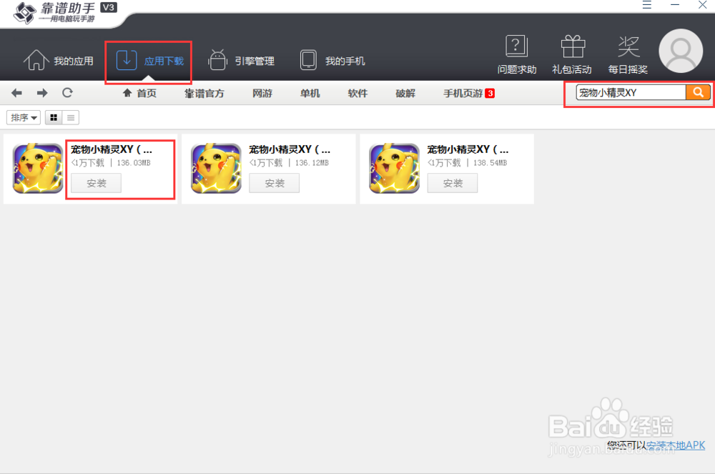Screen dimensions: 715x474
Task: Open the 软件 category
Action: pos(357,94)
